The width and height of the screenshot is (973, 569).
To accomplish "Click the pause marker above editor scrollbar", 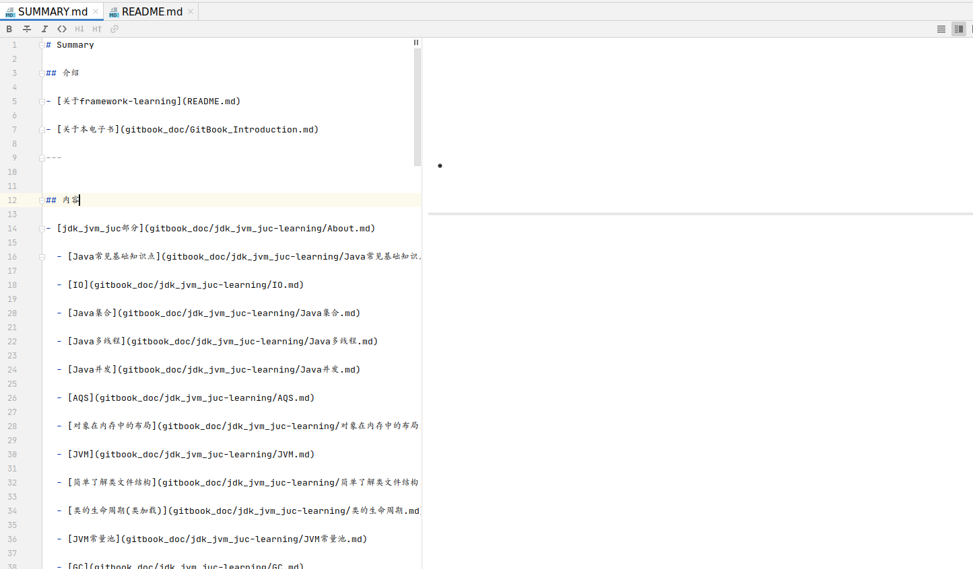I will [416, 42].
